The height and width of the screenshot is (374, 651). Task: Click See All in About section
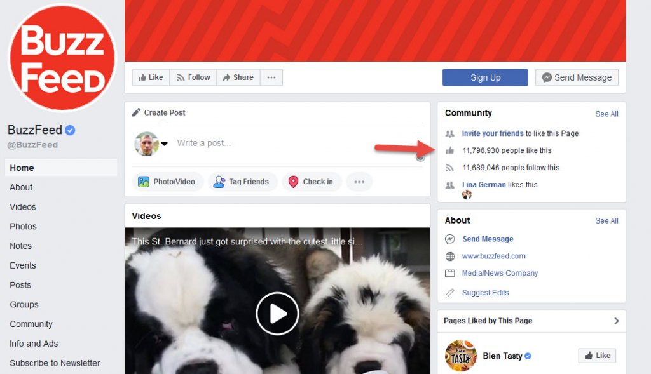click(x=606, y=221)
